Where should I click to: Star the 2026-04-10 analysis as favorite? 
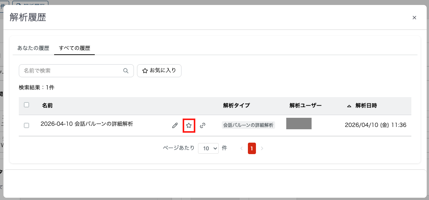click(x=189, y=125)
